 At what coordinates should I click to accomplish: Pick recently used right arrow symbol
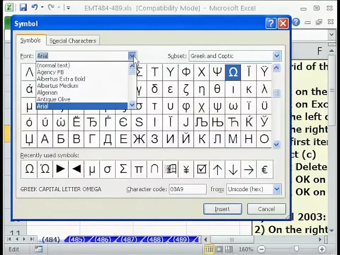249,169
